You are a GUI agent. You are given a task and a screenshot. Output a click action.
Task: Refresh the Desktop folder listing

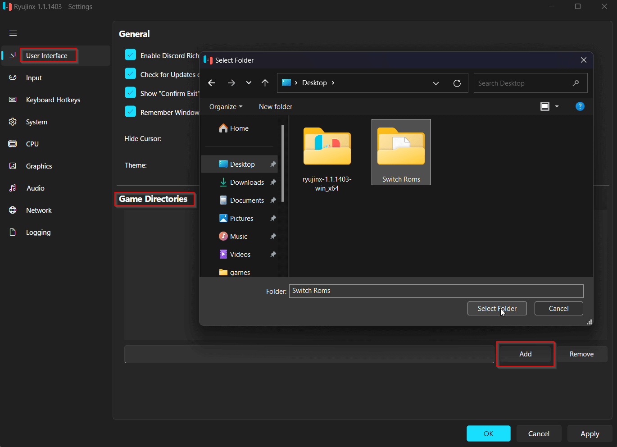[x=457, y=83]
